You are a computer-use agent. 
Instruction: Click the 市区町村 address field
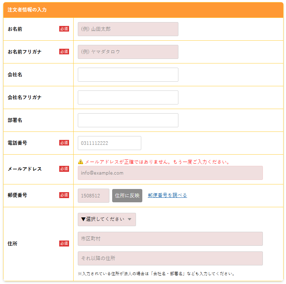170,239
